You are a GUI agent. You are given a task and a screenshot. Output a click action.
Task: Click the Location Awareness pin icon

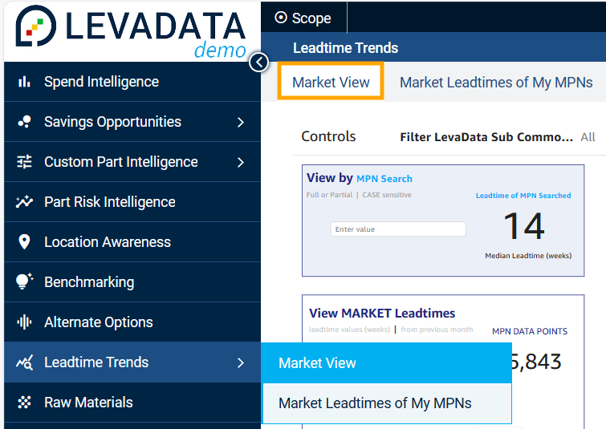[x=24, y=242]
